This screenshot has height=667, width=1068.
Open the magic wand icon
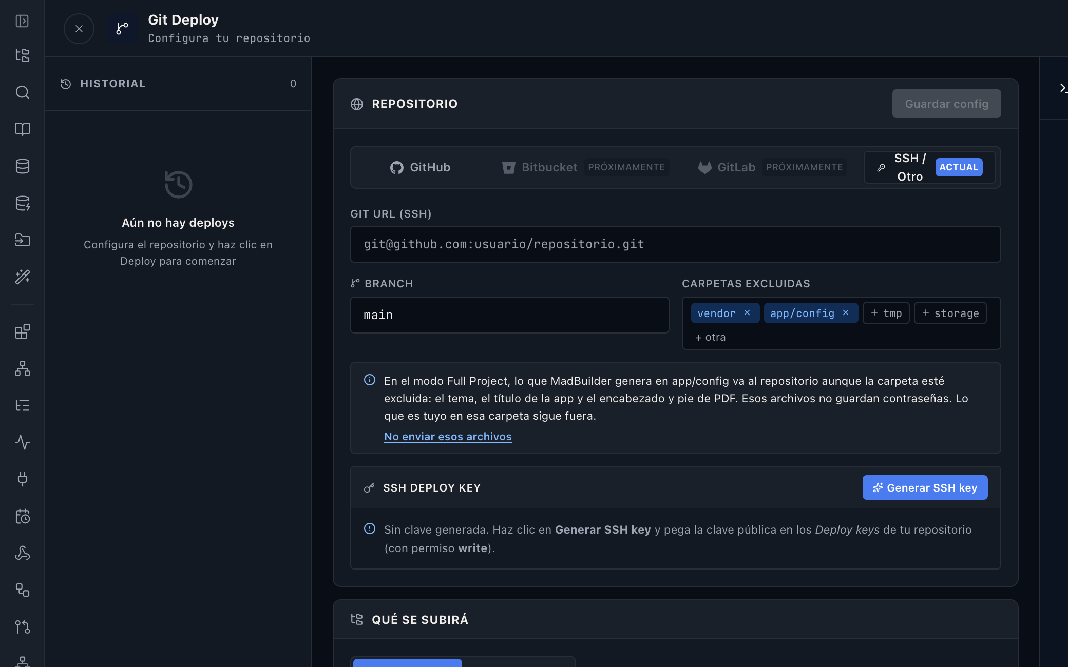(x=22, y=277)
